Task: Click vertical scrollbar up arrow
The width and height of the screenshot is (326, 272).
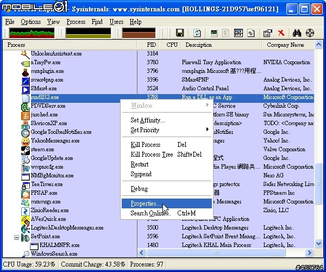Action: pyautogui.click(x=318, y=45)
